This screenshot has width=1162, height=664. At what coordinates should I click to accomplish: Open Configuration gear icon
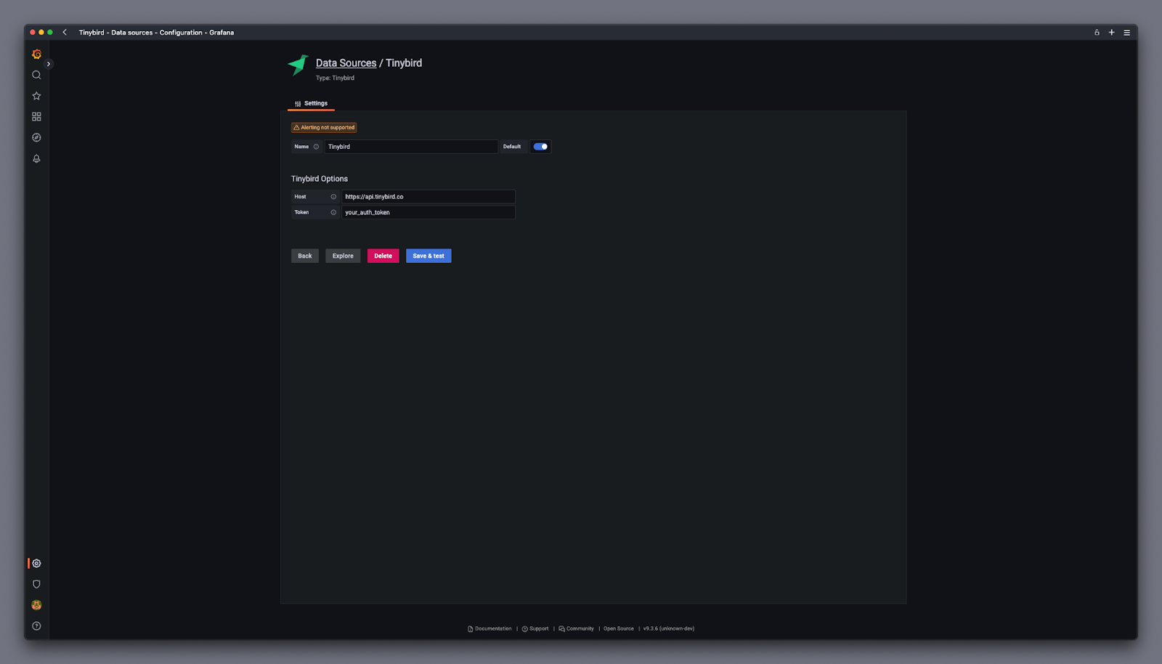[36, 563]
